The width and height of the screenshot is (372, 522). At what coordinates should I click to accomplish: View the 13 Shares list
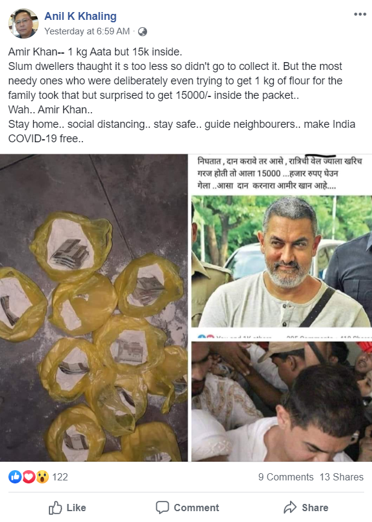click(x=341, y=477)
